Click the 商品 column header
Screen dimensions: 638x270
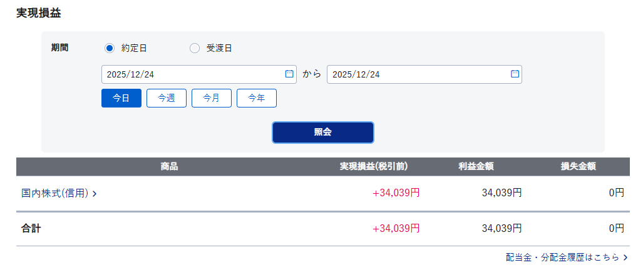point(169,166)
